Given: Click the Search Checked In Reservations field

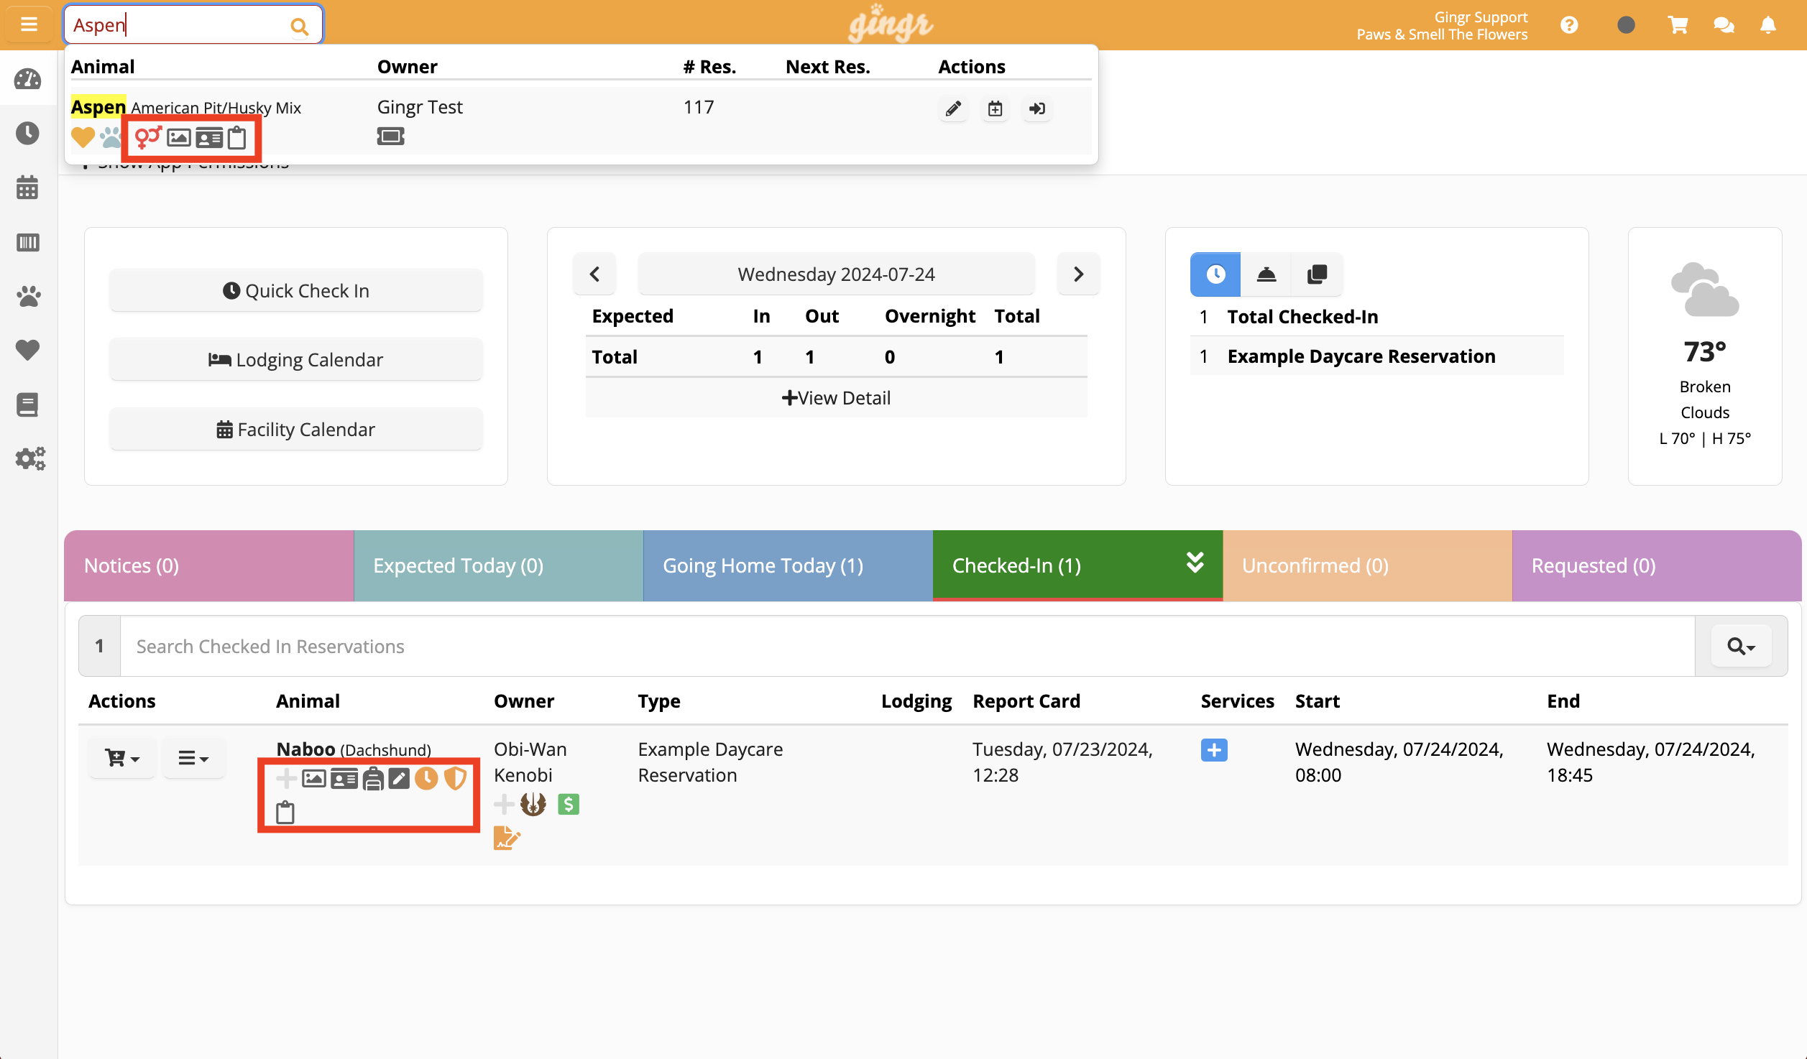Looking at the screenshot, I should (x=906, y=647).
